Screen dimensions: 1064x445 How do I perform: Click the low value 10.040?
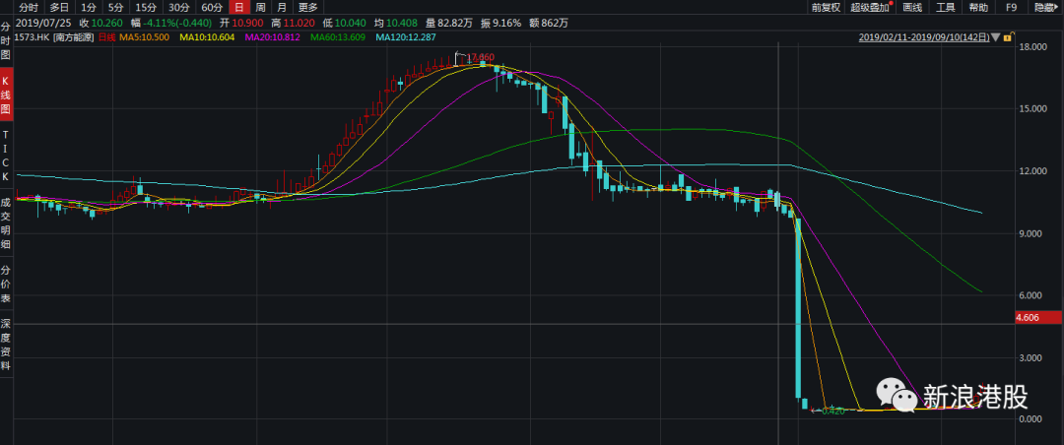point(348,23)
